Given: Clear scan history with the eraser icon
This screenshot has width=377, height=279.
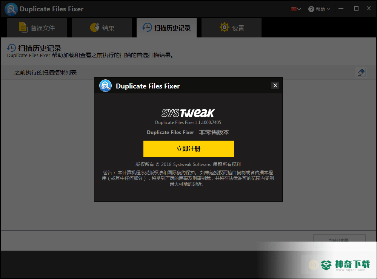Looking at the screenshot, I should (361, 72).
